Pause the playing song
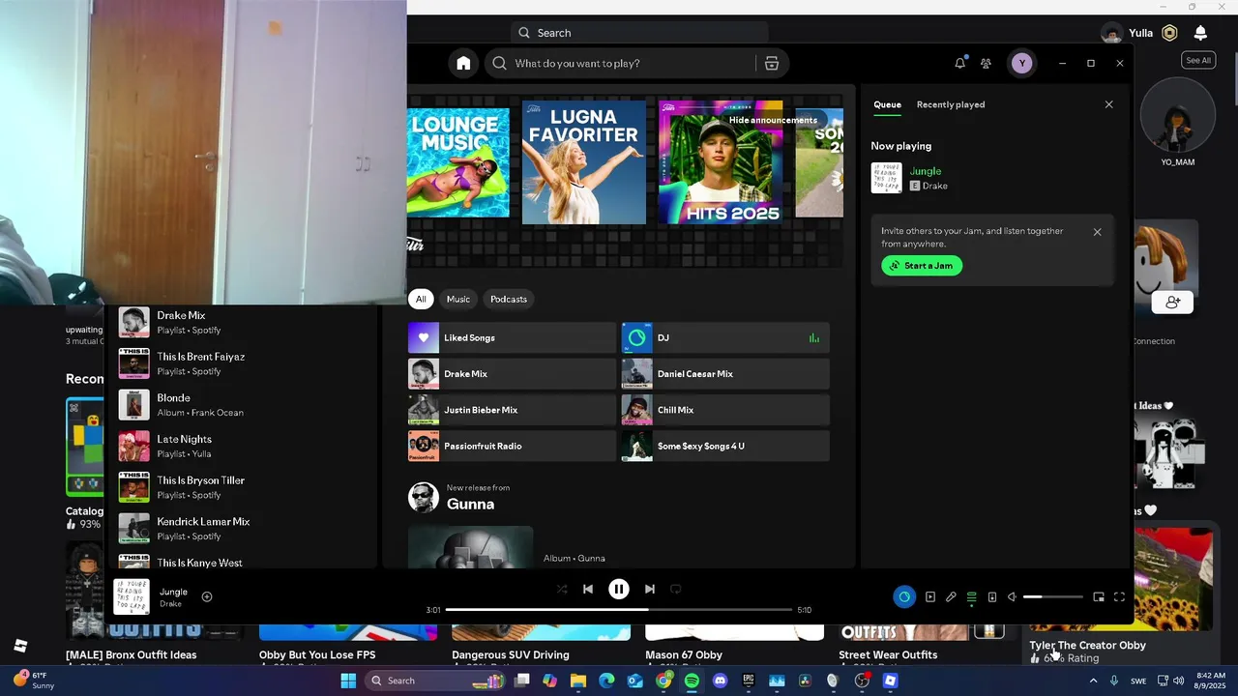Viewport: 1238px width, 696px height. coord(618,589)
